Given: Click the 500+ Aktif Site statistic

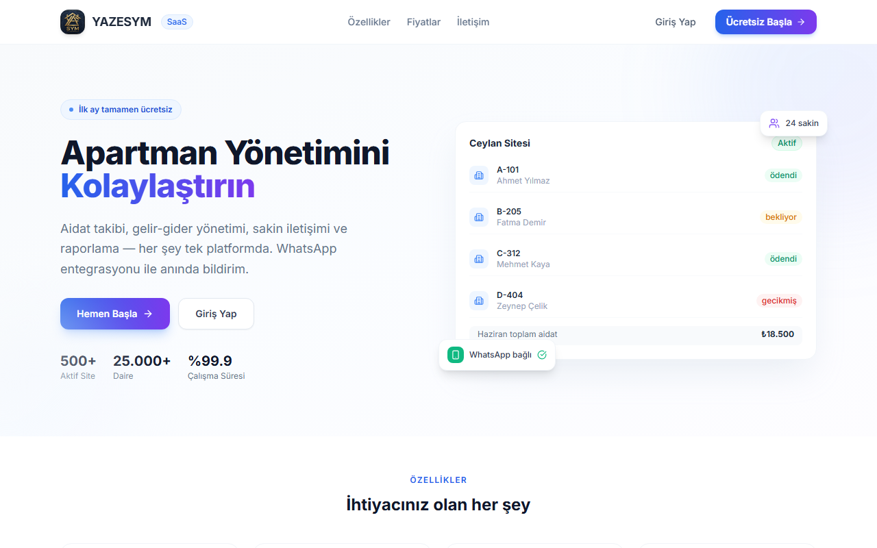Looking at the screenshot, I should pos(78,366).
